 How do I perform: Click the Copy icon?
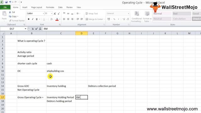(x=10, y=16)
